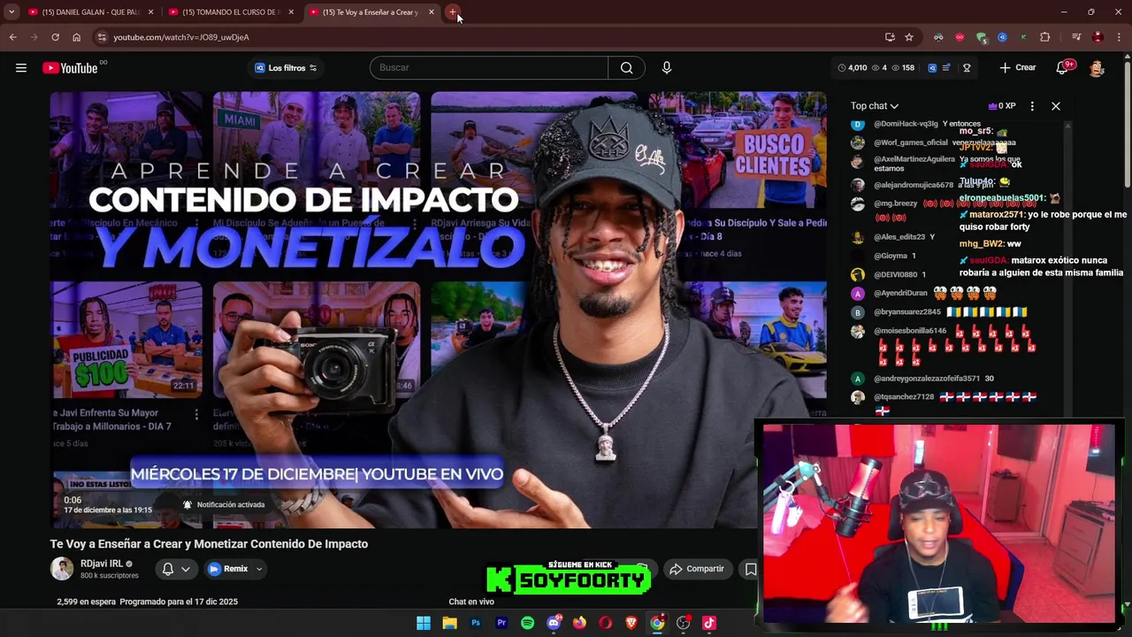Click chat username @andreygonzalezafoeifa3571
This screenshot has width=1132, height=637.
[x=927, y=379]
